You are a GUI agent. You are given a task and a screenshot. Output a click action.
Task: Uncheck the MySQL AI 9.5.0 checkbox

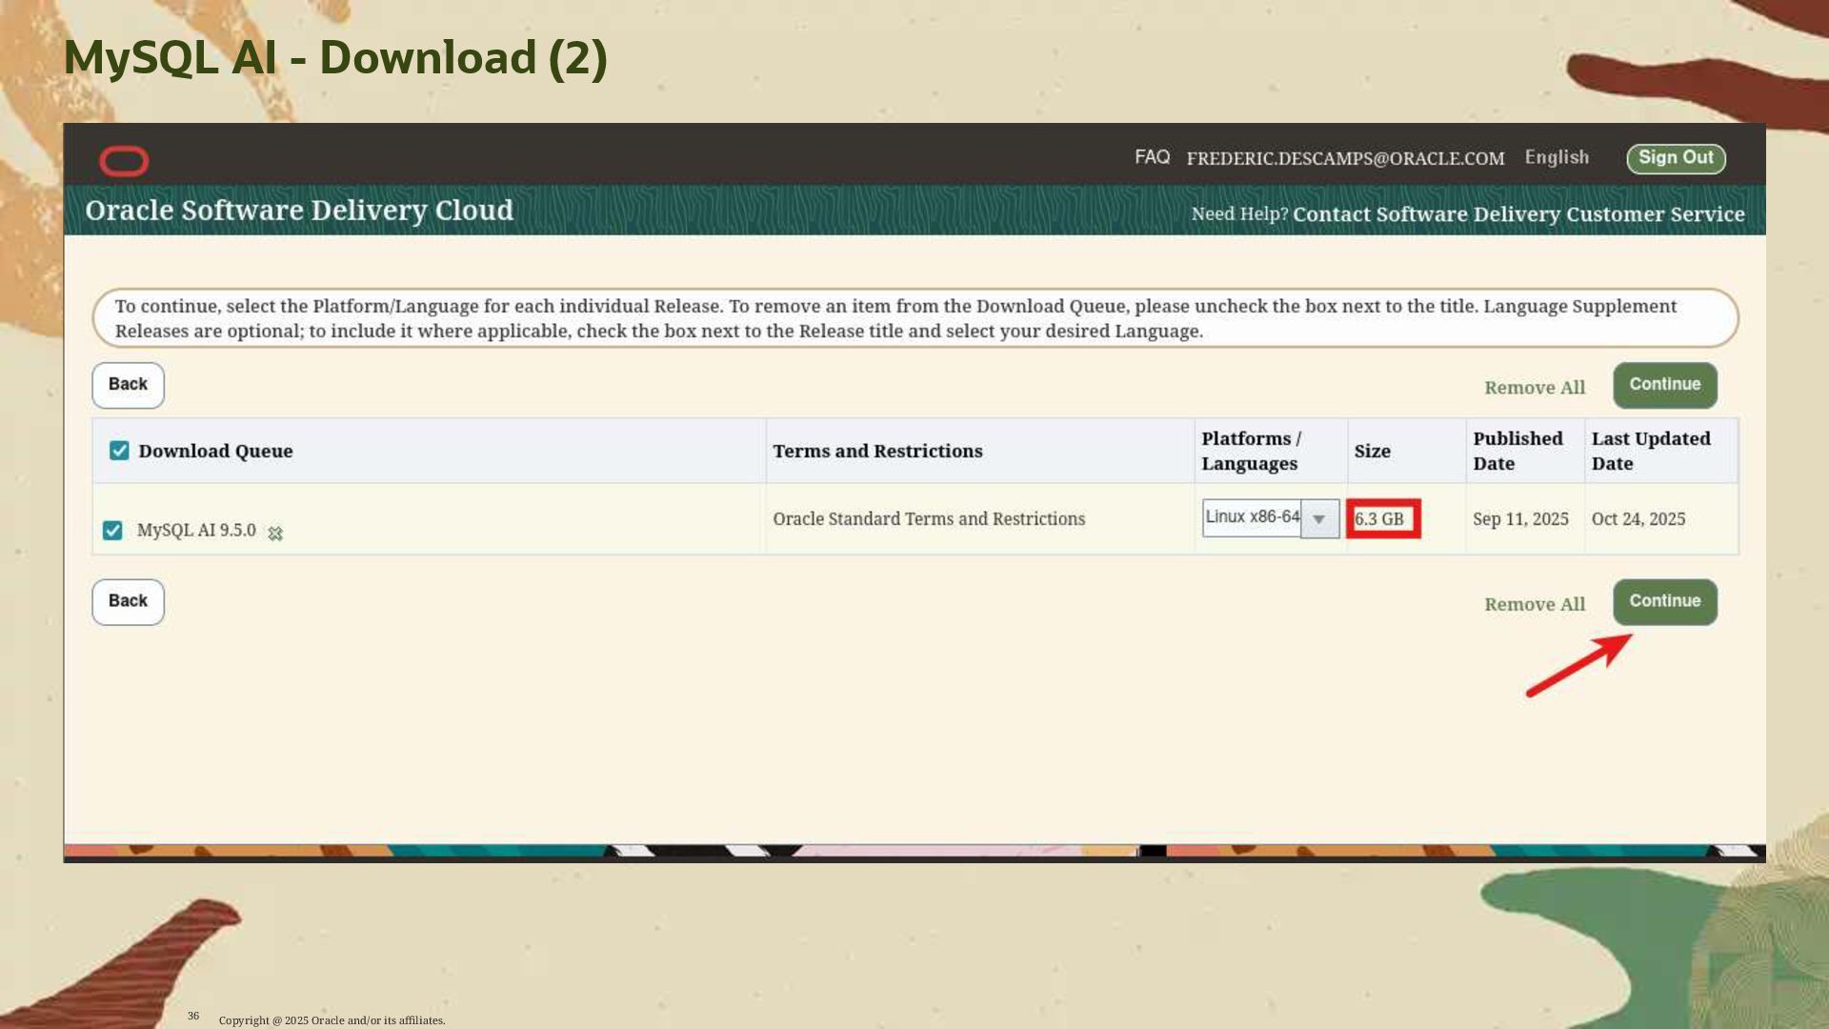coord(112,531)
